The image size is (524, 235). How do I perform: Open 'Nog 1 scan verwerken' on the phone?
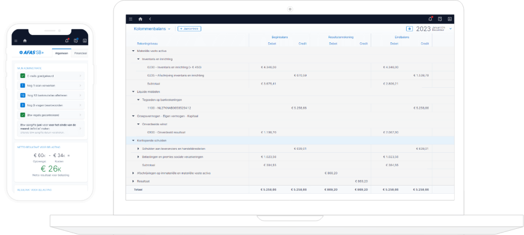[50, 85]
